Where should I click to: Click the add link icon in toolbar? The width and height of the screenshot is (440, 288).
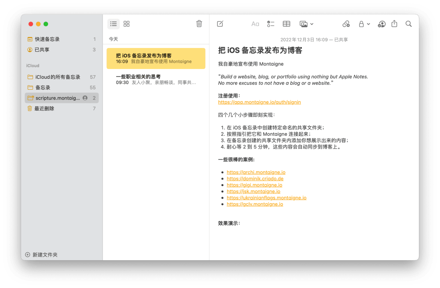pos(346,24)
